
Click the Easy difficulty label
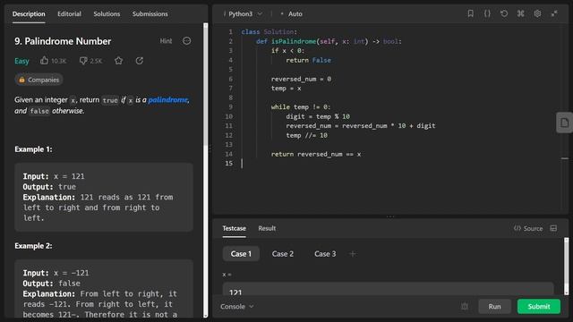pos(21,61)
